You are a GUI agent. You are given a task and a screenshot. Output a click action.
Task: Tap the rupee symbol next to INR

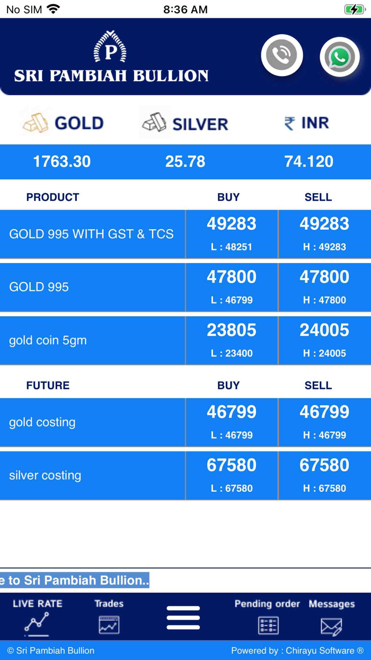(x=289, y=121)
